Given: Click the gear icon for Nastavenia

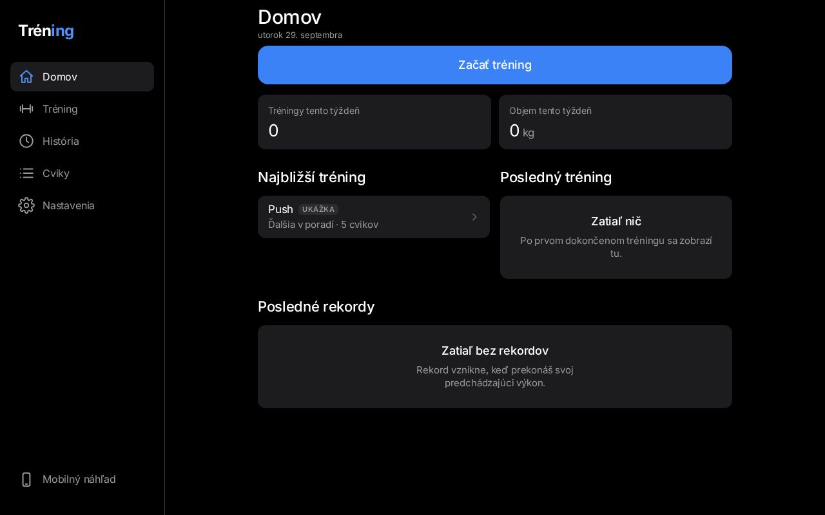Looking at the screenshot, I should point(26,205).
